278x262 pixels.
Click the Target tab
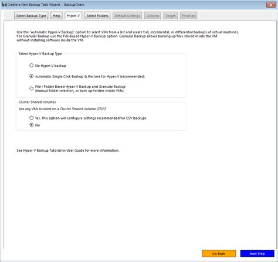click(170, 16)
